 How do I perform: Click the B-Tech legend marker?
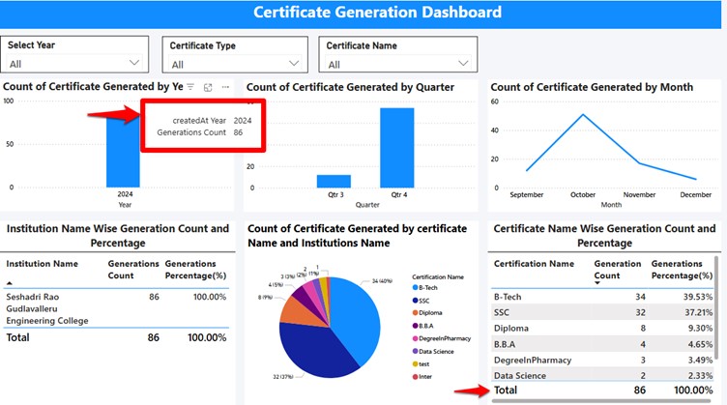pyautogui.click(x=416, y=288)
